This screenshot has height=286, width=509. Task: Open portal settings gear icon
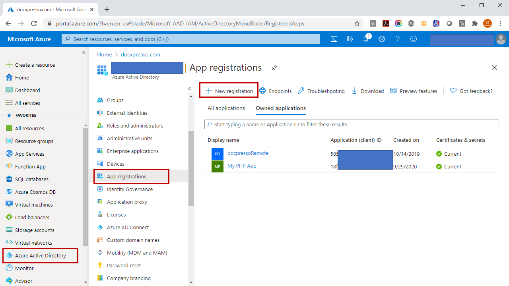(382, 39)
